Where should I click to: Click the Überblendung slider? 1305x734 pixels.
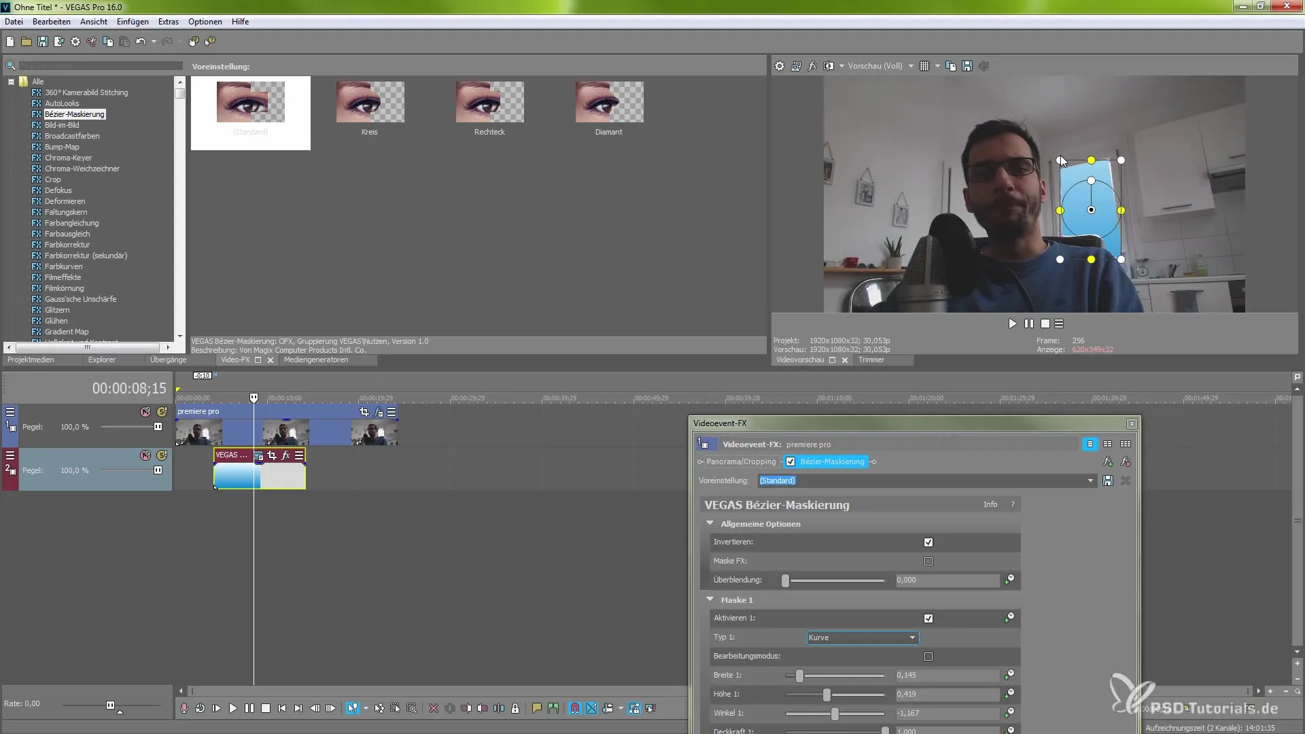coord(835,580)
